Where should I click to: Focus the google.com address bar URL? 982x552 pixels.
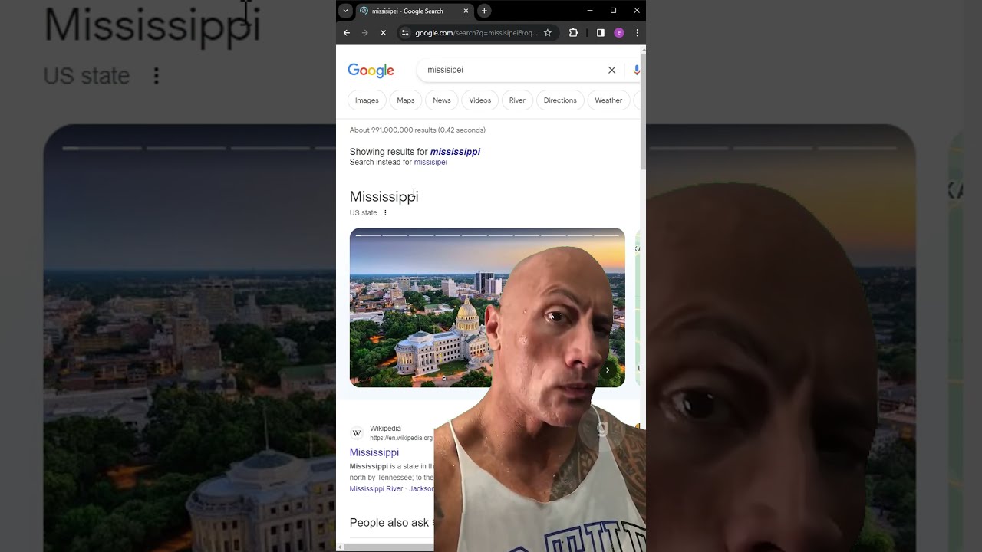(x=476, y=33)
